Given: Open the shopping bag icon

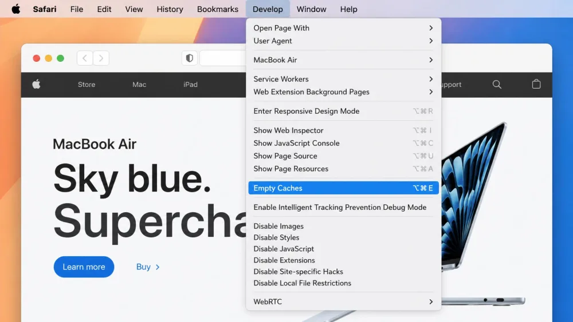Looking at the screenshot, I should point(536,84).
